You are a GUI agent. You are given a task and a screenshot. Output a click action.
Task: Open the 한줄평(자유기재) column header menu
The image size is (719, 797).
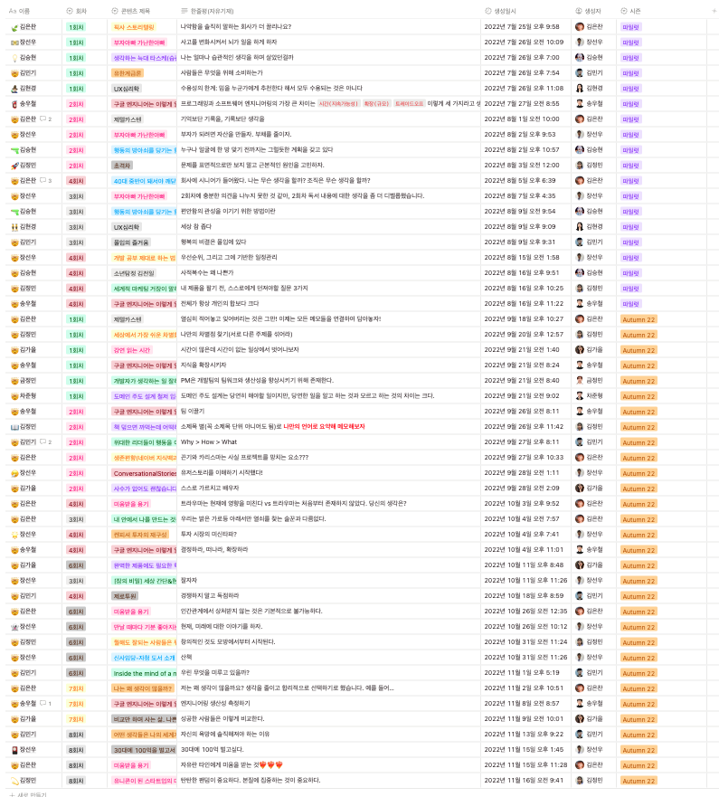click(207, 11)
